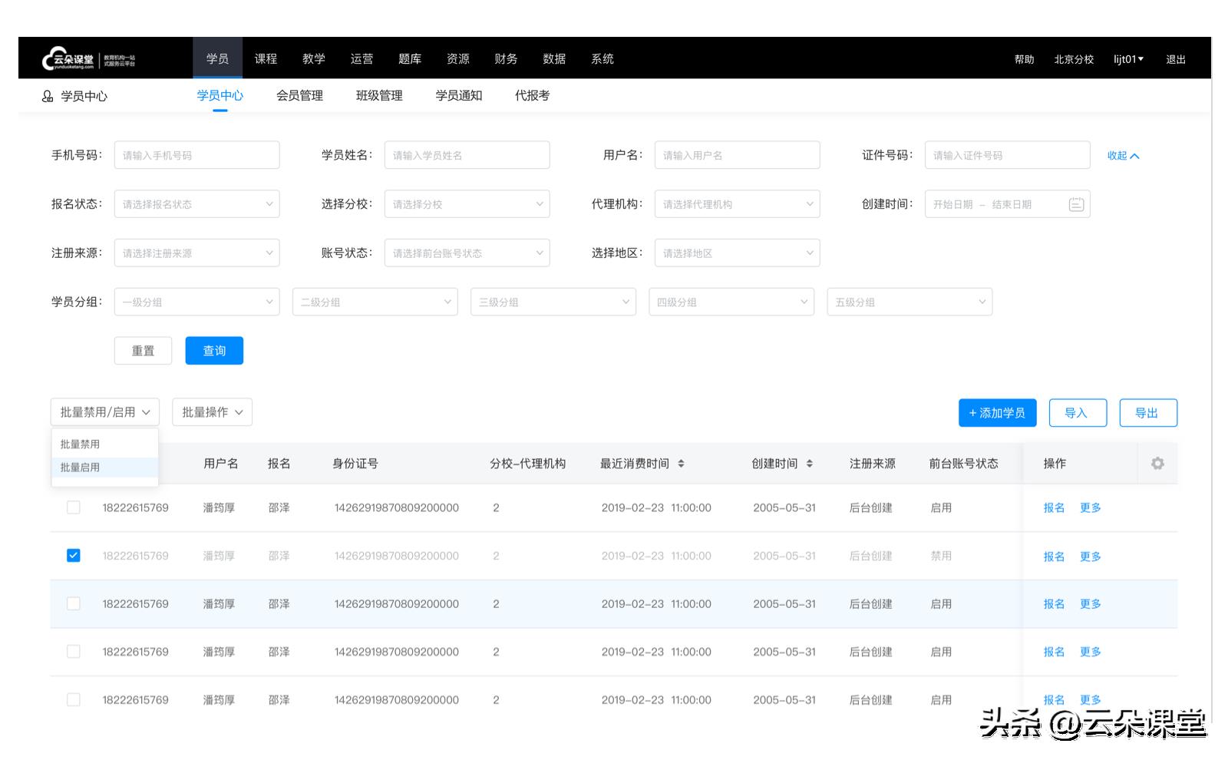Screen dimensions: 1228x760
Task: Click 更多 link in first row
Action: pyautogui.click(x=1091, y=507)
